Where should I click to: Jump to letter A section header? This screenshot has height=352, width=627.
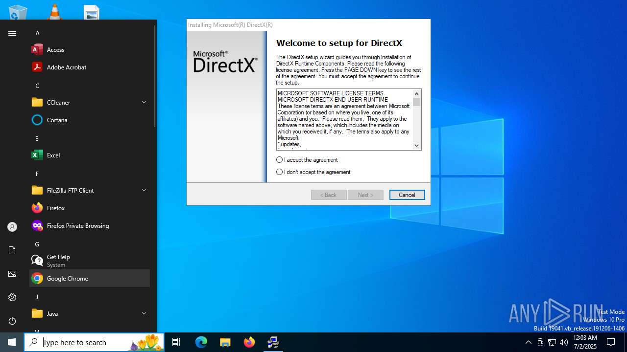pyautogui.click(x=37, y=33)
